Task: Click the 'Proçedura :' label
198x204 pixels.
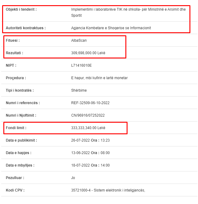Action: coord(16,78)
